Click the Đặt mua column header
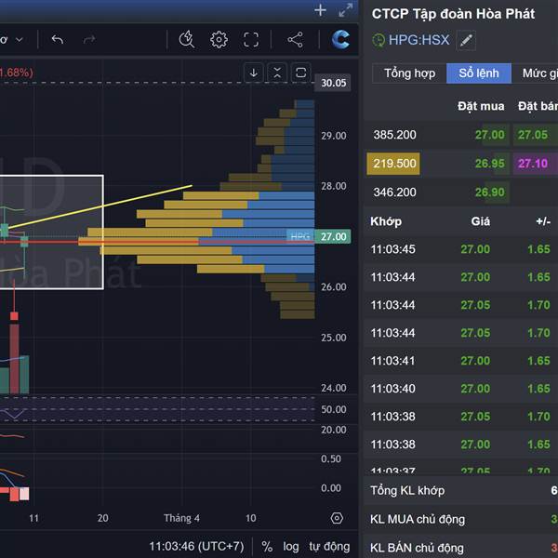This screenshot has width=558, height=558. (481, 106)
